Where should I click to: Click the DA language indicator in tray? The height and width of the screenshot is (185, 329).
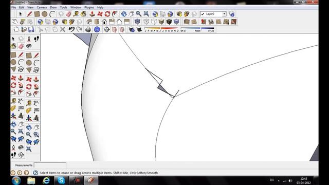(x=272, y=180)
